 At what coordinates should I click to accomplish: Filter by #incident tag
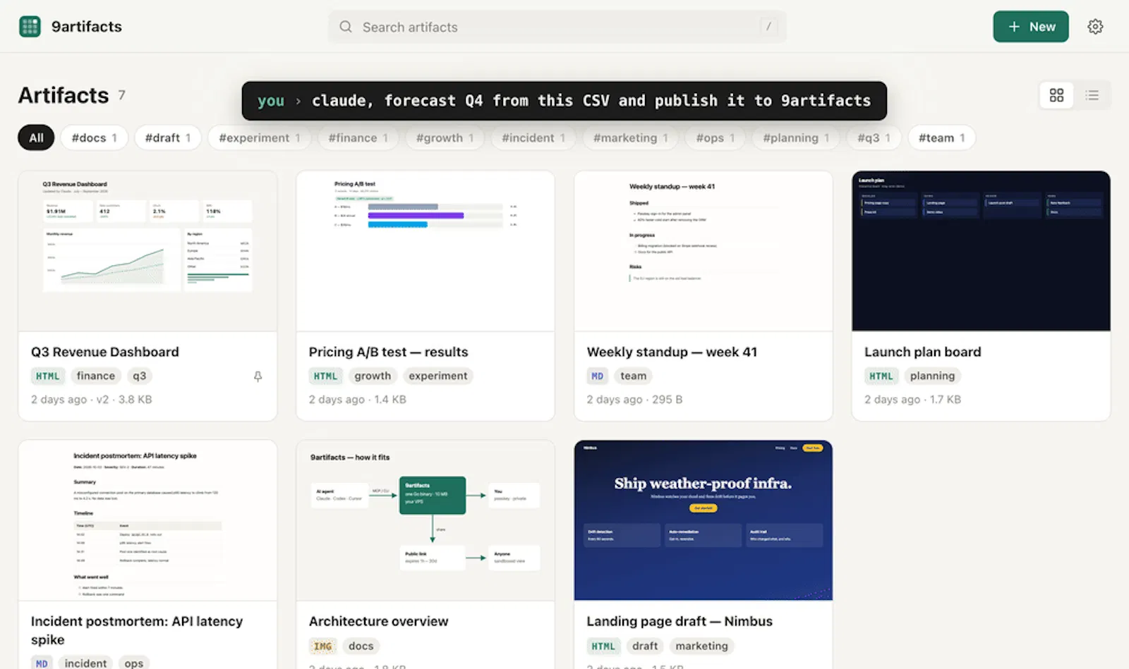(533, 137)
